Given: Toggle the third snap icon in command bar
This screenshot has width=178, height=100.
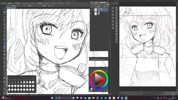Looking at the screenshot, I should tap(46, 6).
